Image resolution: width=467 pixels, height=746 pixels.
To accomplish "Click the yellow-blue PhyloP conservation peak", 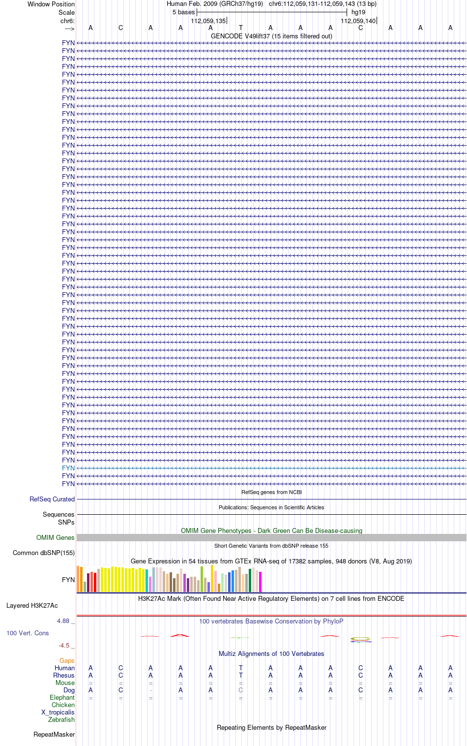I will (361, 640).
